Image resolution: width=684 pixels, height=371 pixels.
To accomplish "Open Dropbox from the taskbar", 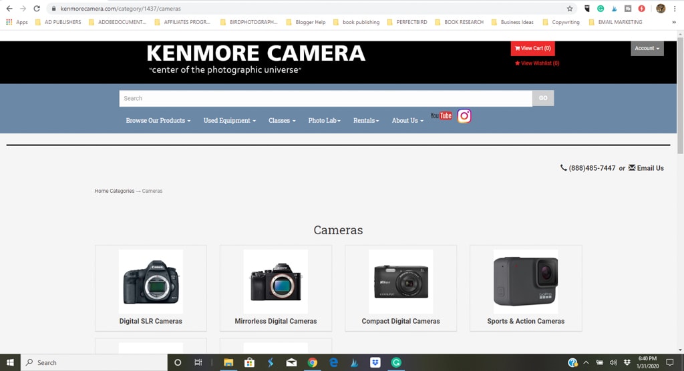I will [x=375, y=362].
